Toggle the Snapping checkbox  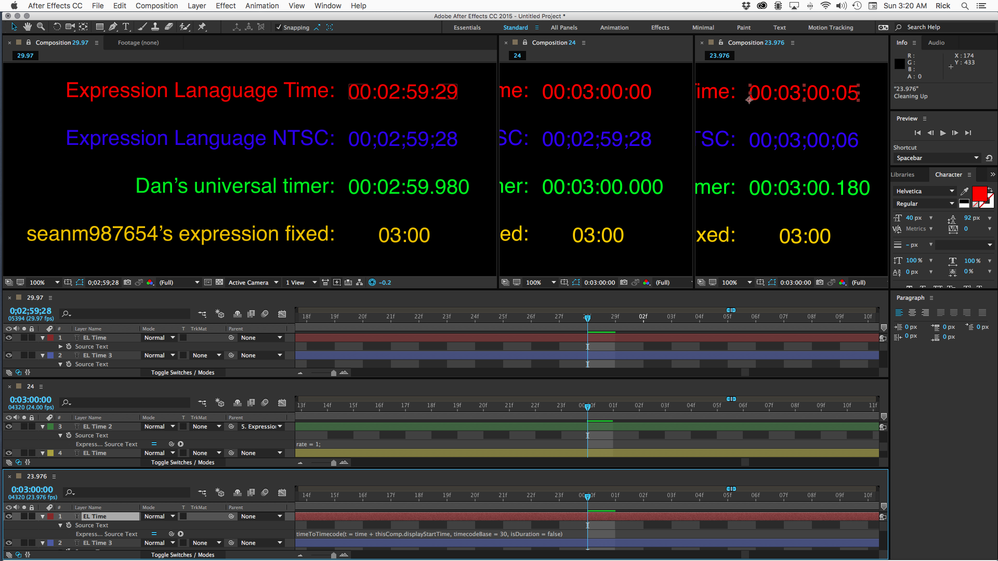(279, 28)
